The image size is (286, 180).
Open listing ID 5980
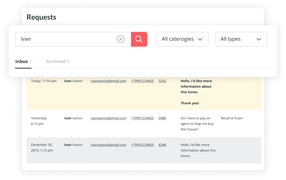162,118
